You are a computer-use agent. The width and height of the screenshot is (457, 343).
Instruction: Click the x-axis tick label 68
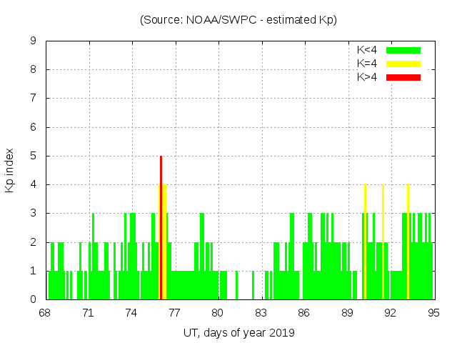click(45, 313)
